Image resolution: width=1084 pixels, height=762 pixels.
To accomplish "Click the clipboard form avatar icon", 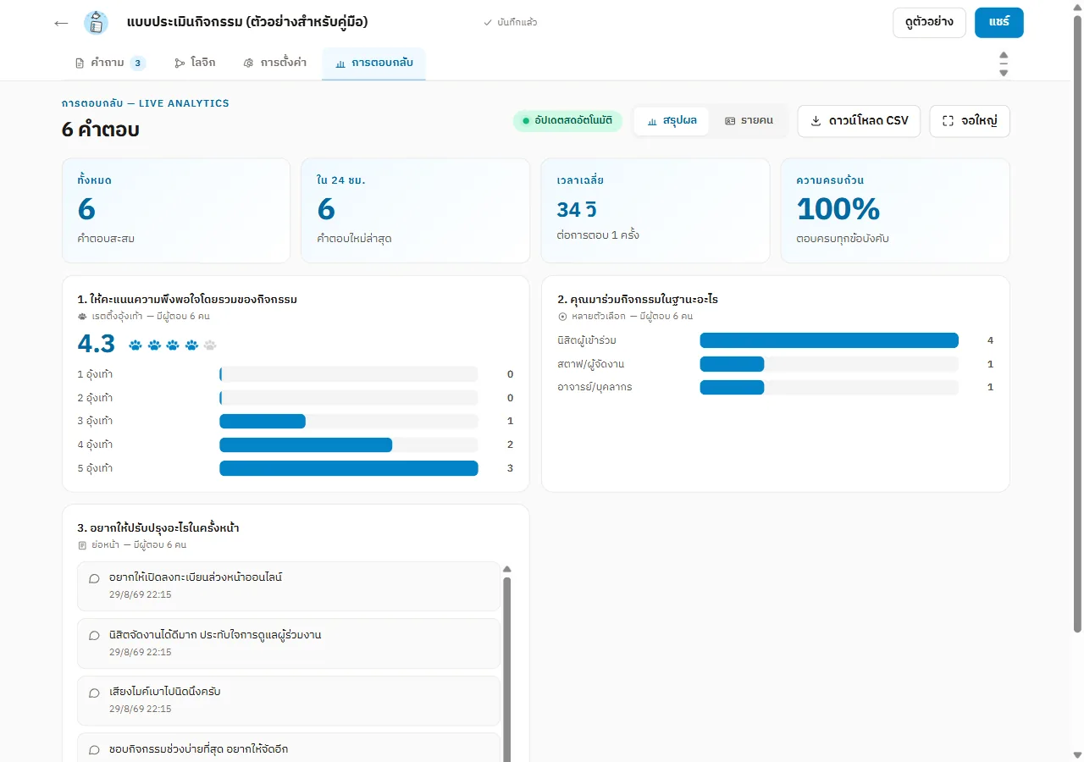I will [96, 23].
